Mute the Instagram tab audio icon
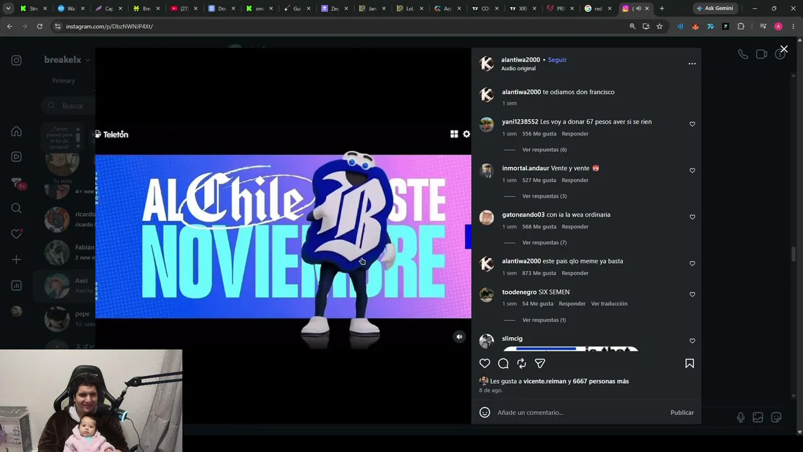The width and height of the screenshot is (803, 452). click(x=638, y=8)
